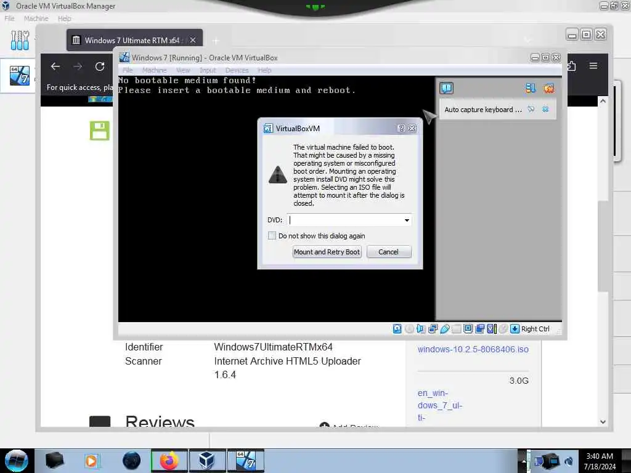Open the Help menu in VirtualBox Manager
Image resolution: width=631 pixels, height=473 pixels.
pos(64,18)
